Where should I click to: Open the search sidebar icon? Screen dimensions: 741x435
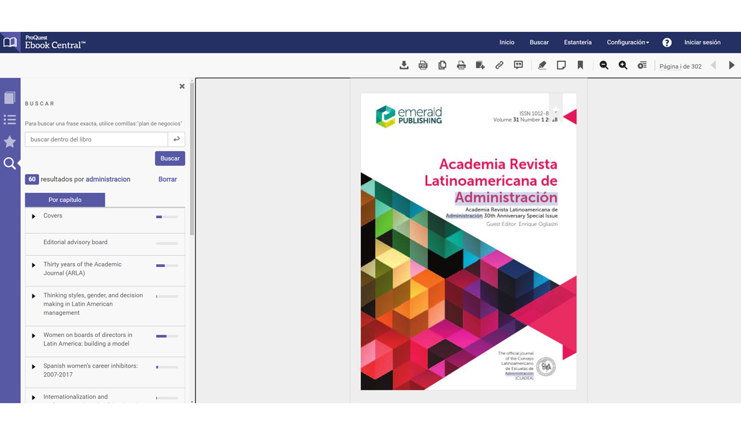tap(10, 163)
